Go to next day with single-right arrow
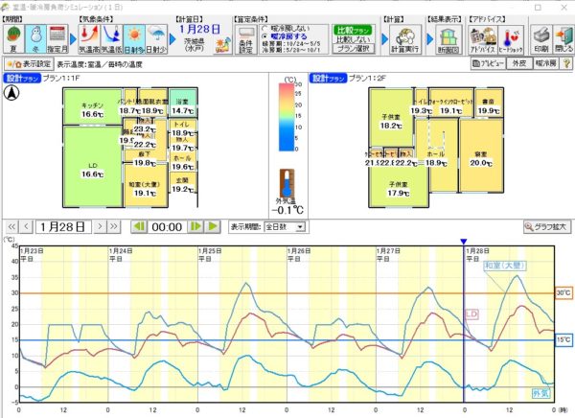This screenshot has height=418, width=575. [100, 226]
